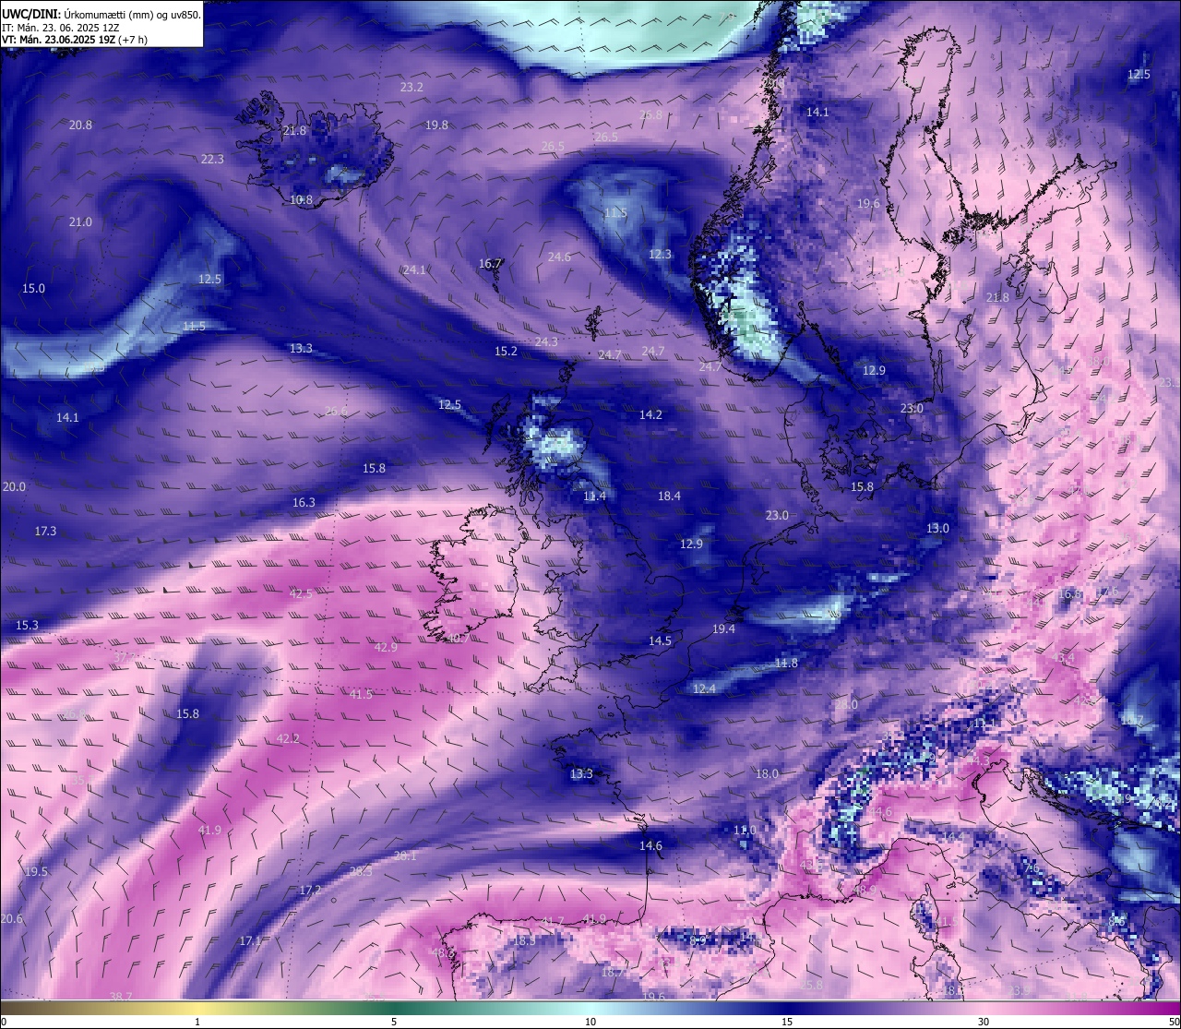Click the 17.1 value label

point(250,941)
